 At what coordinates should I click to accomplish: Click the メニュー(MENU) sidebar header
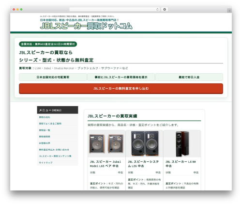coord(58,110)
